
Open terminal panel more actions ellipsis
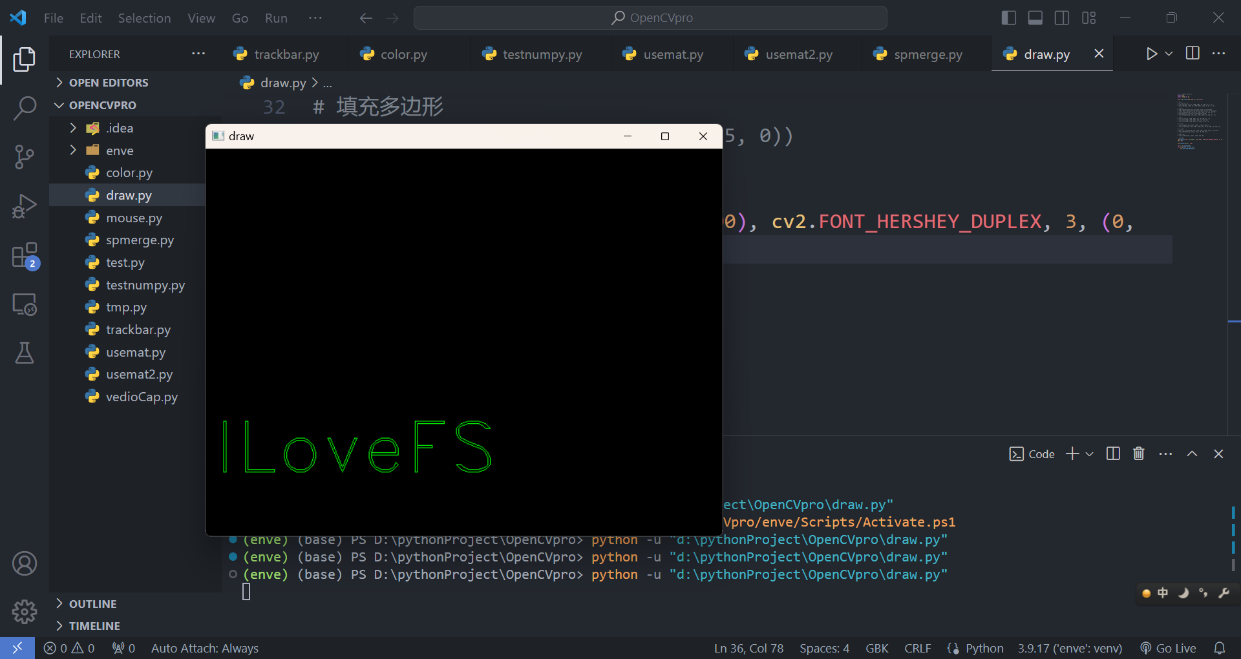click(1165, 454)
